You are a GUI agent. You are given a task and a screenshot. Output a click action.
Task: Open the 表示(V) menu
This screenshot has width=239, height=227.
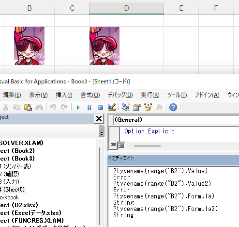click(38, 95)
